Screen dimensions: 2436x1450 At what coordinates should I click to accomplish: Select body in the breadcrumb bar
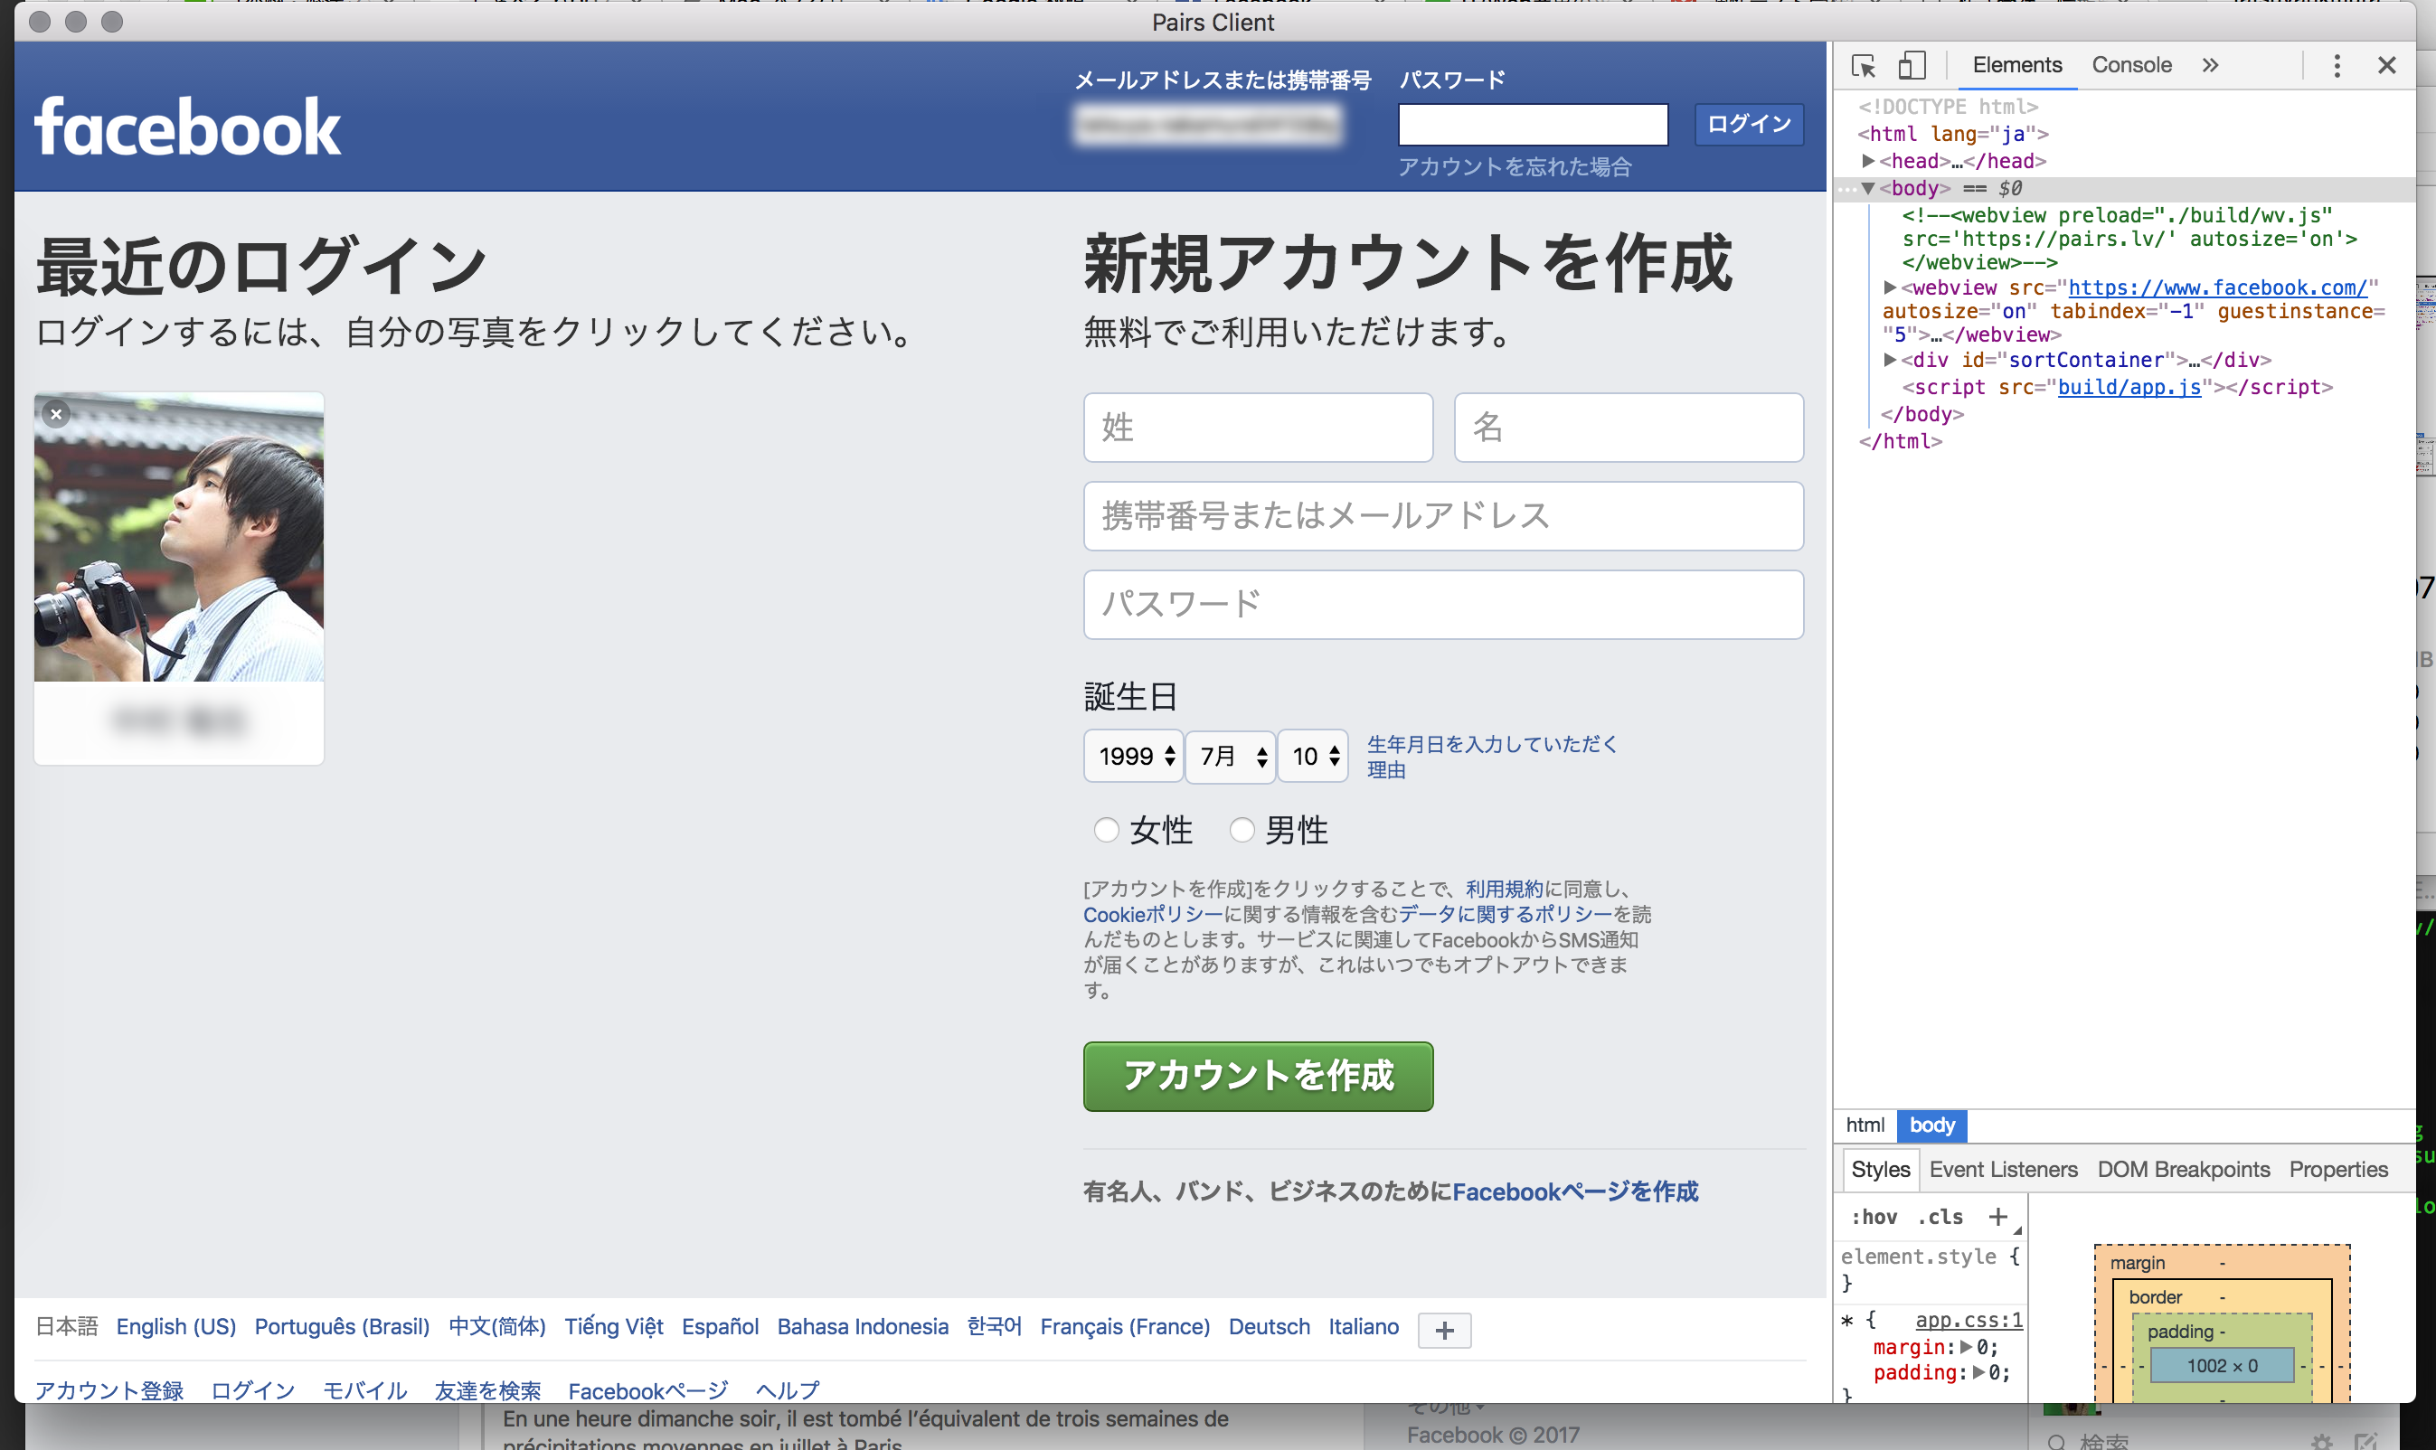1931,1125
